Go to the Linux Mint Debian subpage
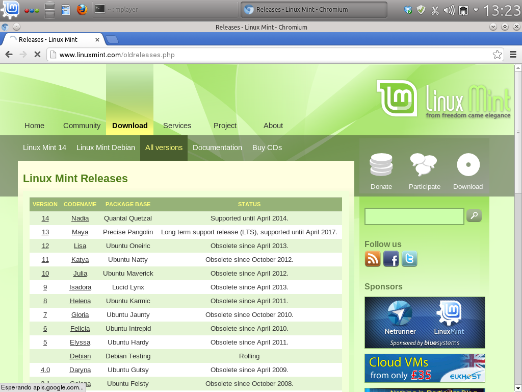522x392 pixels. 106,148
